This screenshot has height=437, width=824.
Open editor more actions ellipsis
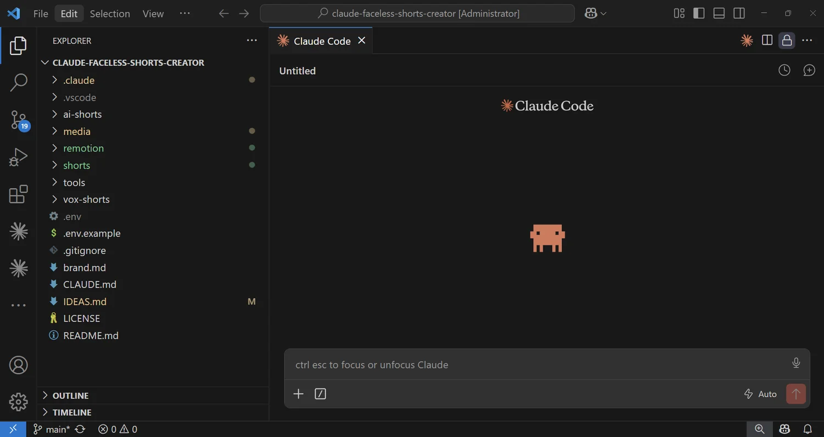[x=807, y=40]
